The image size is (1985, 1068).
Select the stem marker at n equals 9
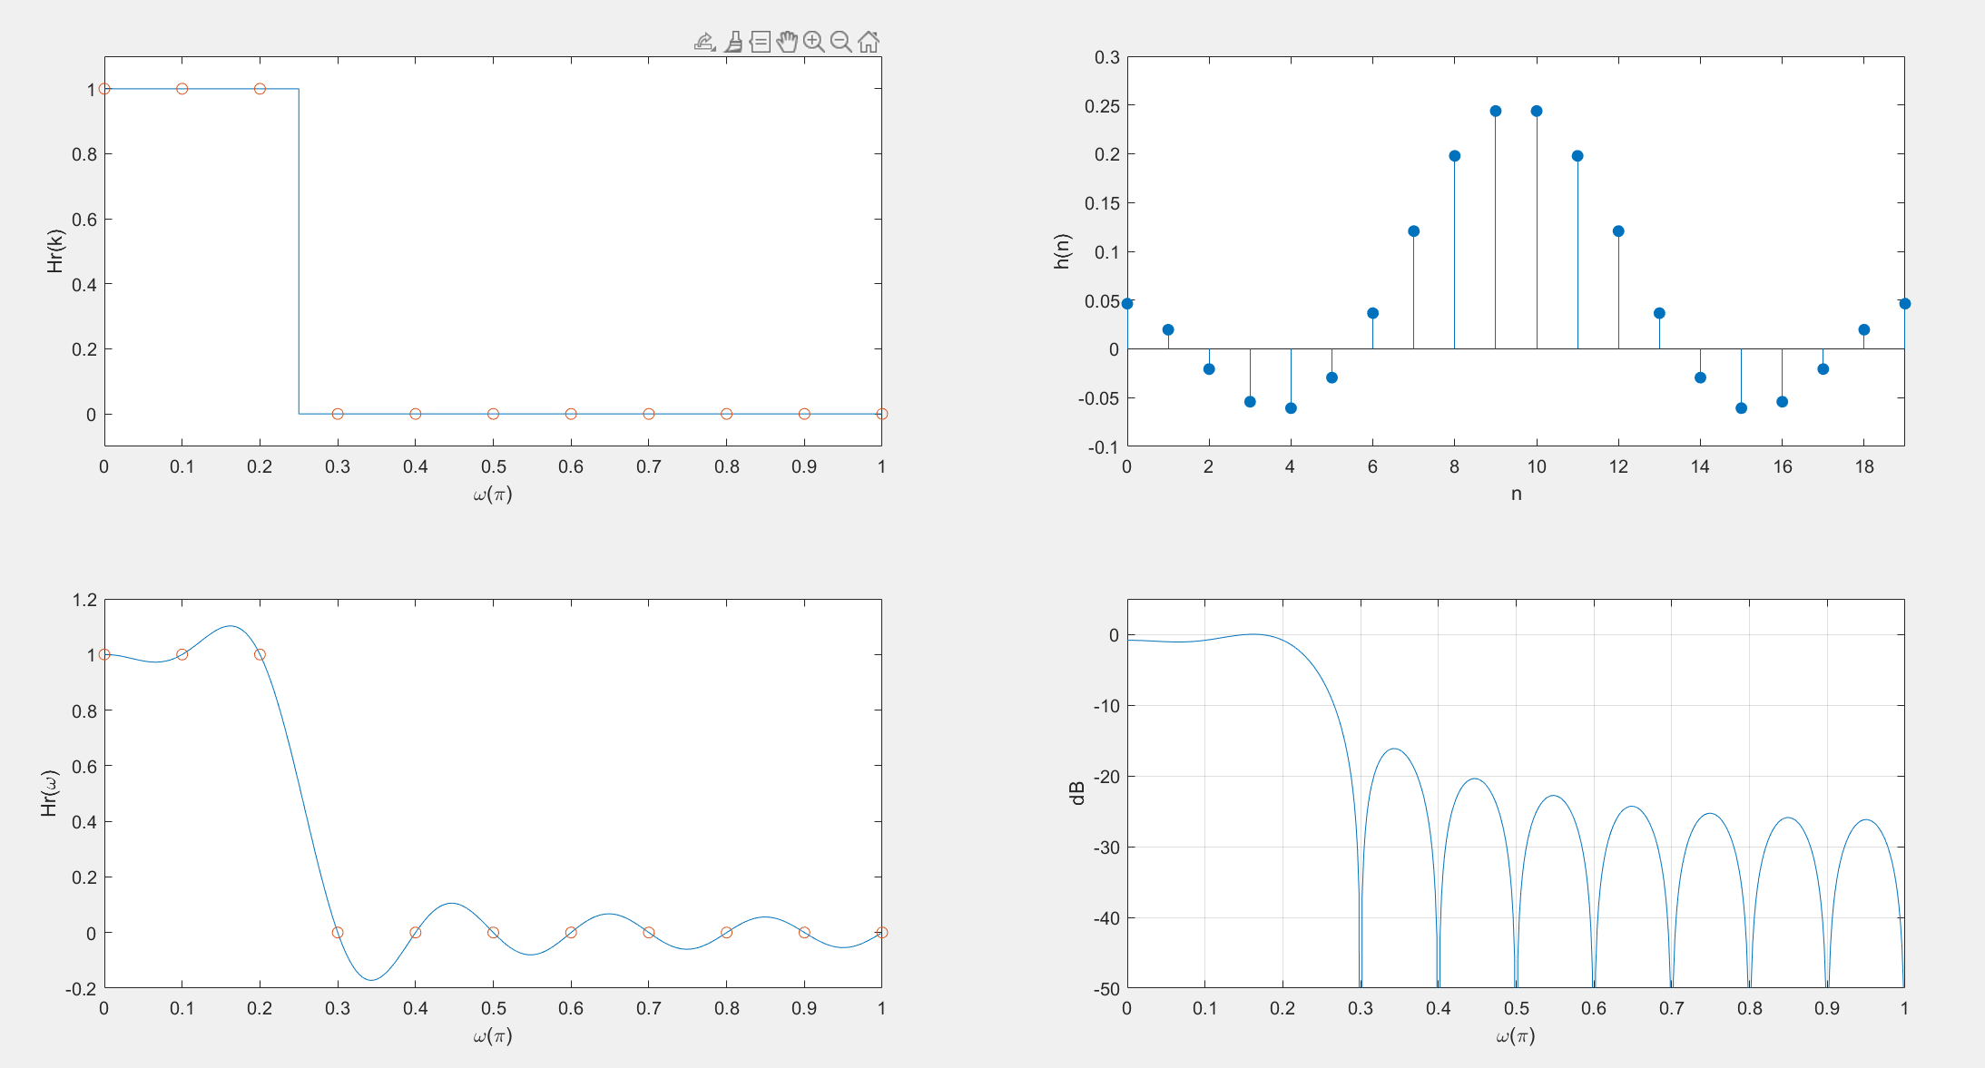[1496, 112]
